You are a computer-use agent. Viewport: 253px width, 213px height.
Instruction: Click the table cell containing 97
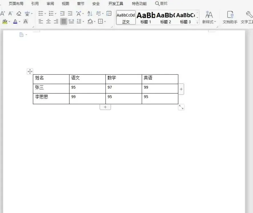124,89
